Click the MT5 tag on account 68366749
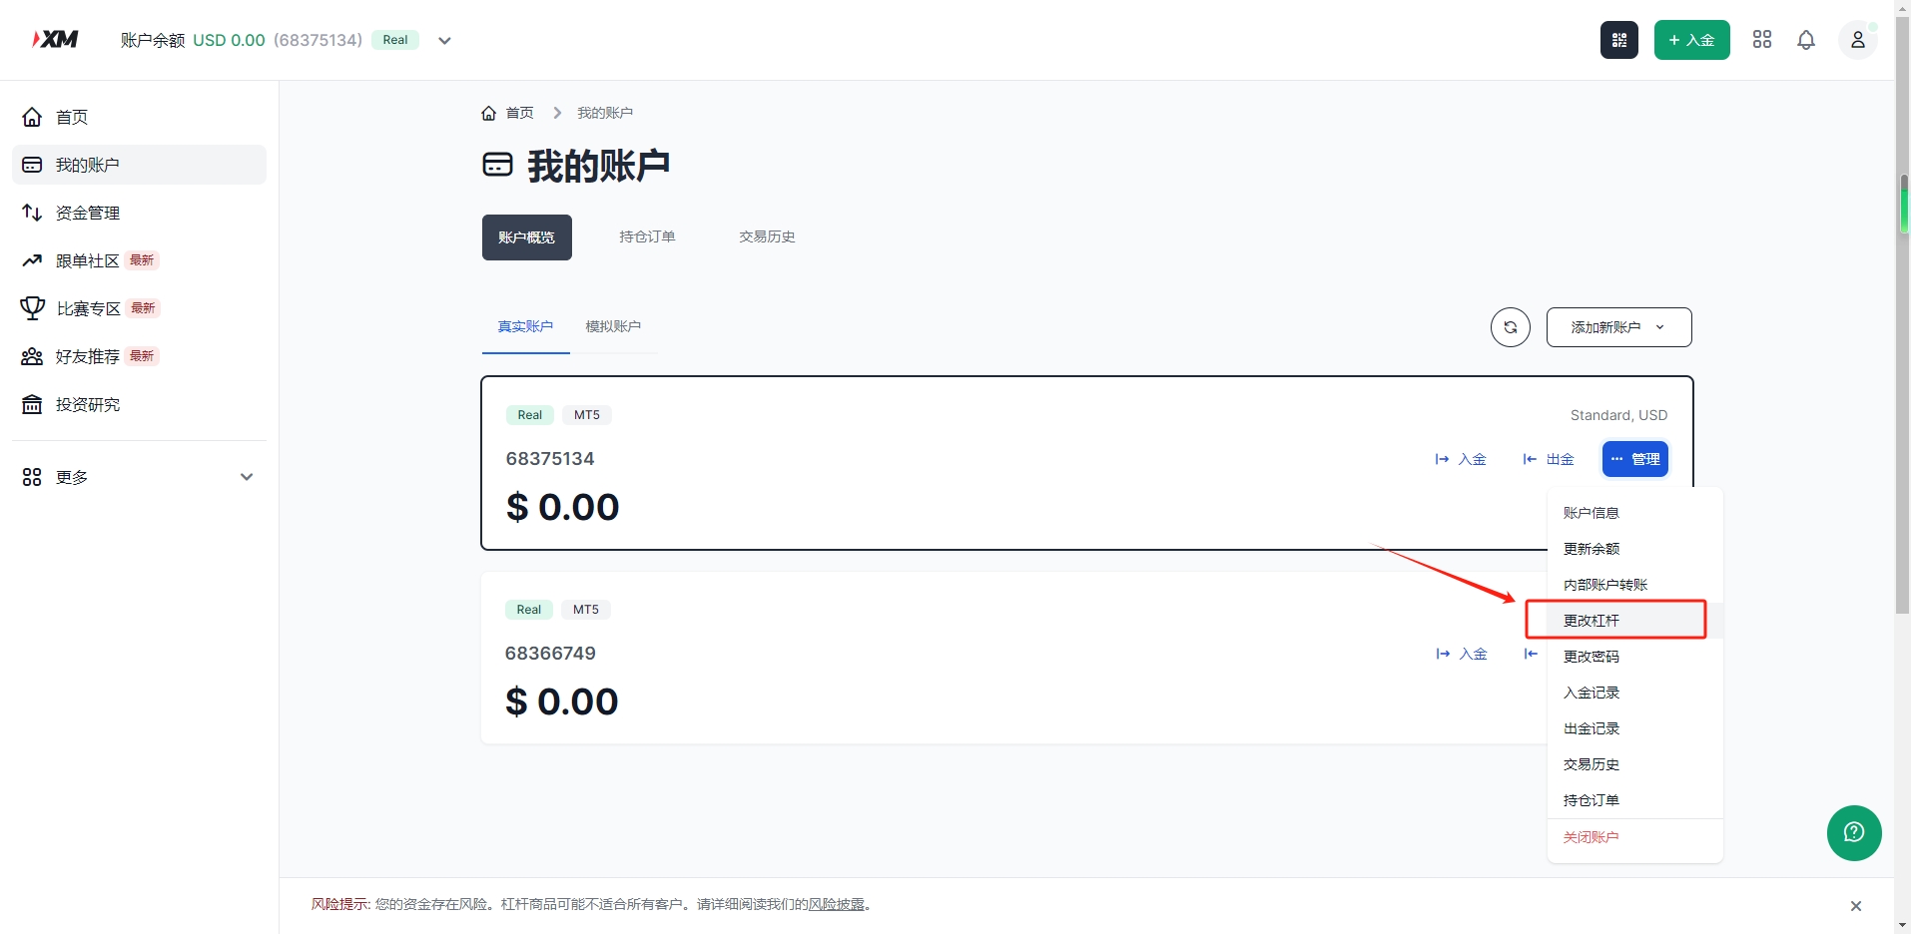Viewport: 1911px width, 934px height. (586, 610)
